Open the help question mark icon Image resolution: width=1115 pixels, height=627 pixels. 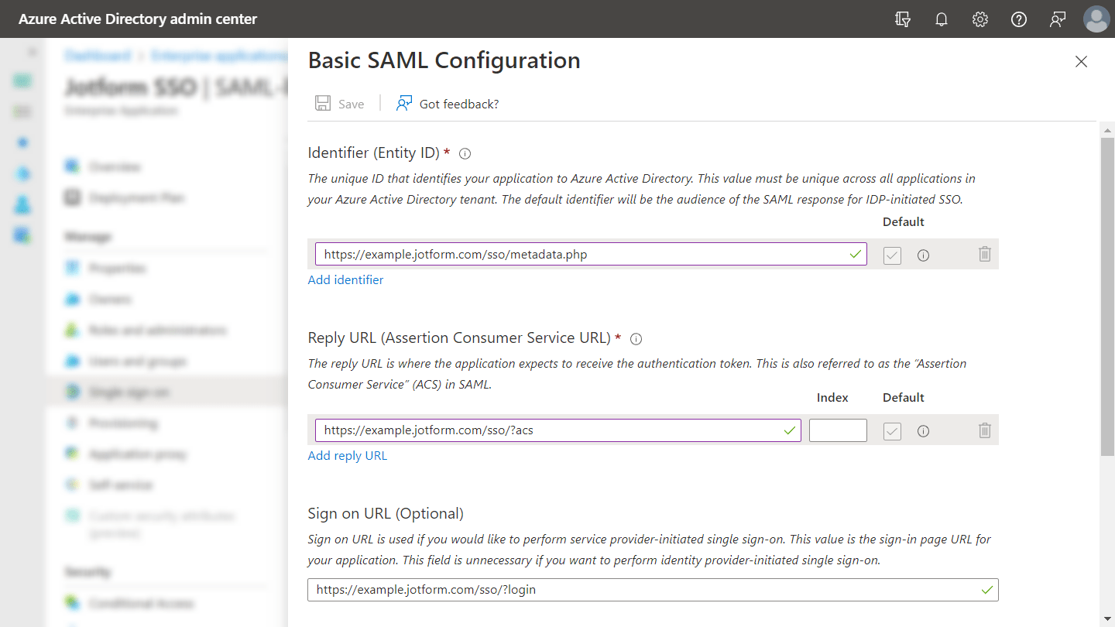[x=1019, y=19]
